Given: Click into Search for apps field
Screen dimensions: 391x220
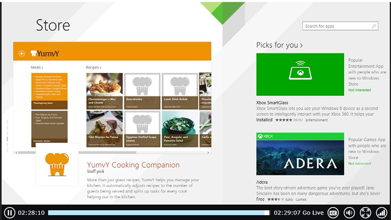Looking at the screenshot, I should pos(340,26).
